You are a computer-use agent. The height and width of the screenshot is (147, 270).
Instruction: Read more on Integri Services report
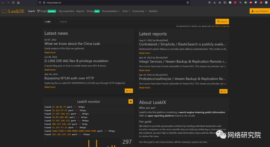click(x=145, y=70)
